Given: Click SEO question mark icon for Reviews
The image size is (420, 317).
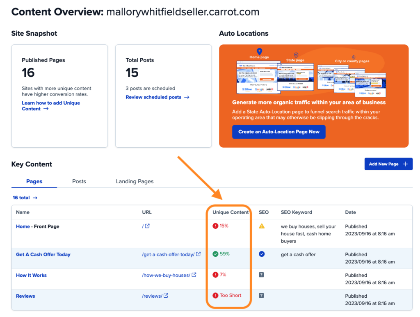Looking at the screenshot, I should (261, 296).
